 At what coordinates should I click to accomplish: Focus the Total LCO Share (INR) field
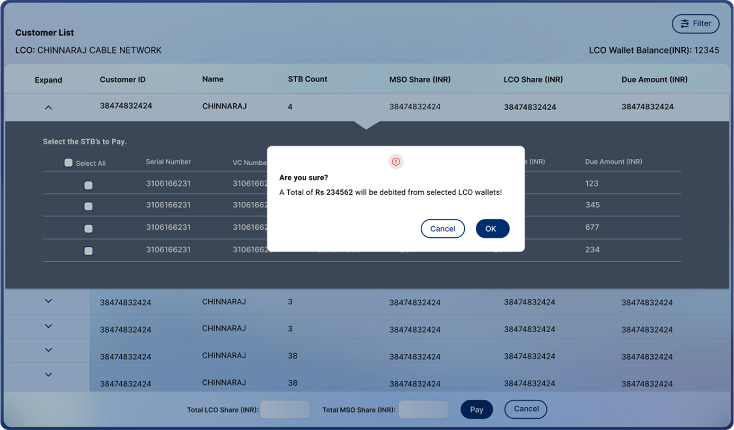285,409
